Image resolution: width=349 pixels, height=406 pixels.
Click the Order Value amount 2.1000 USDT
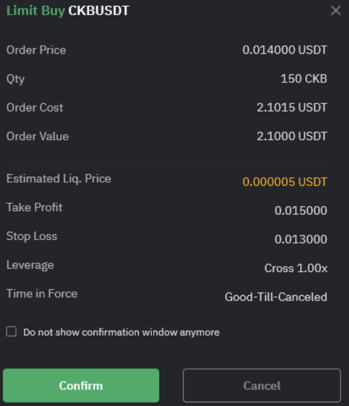tap(292, 136)
